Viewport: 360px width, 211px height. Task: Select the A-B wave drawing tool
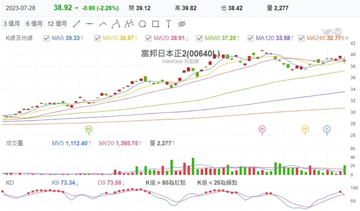click(x=116, y=24)
